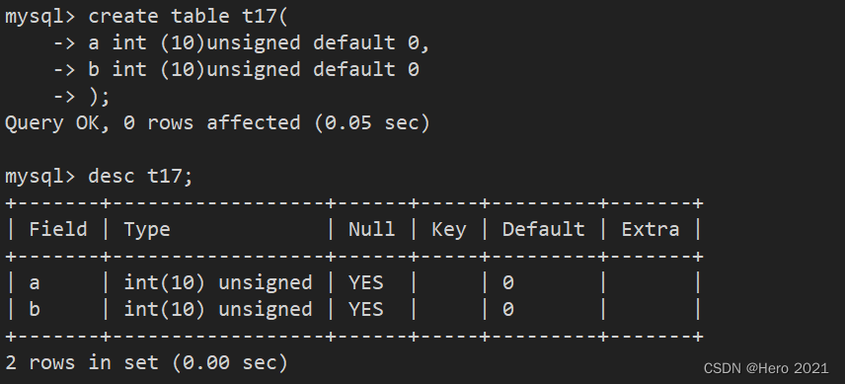This screenshot has height=384, width=845.
Task: Click the Default column header
Action: pyautogui.click(x=543, y=229)
